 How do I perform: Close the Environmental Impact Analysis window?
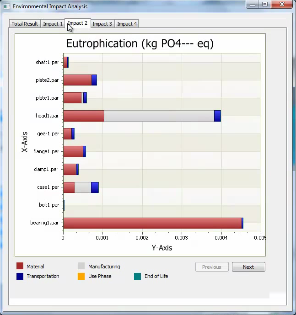coord(281,5)
